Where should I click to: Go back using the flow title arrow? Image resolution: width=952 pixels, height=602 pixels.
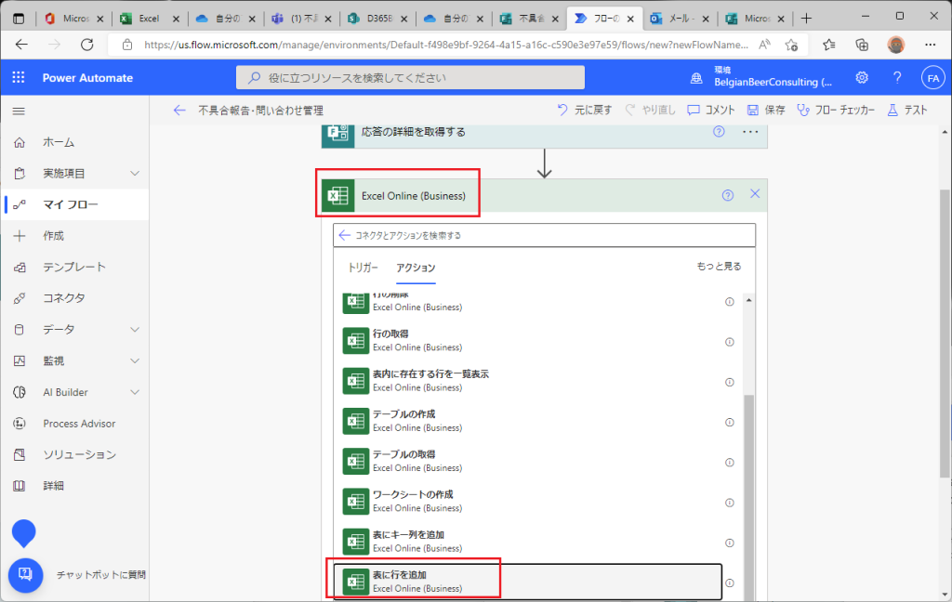(x=179, y=110)
